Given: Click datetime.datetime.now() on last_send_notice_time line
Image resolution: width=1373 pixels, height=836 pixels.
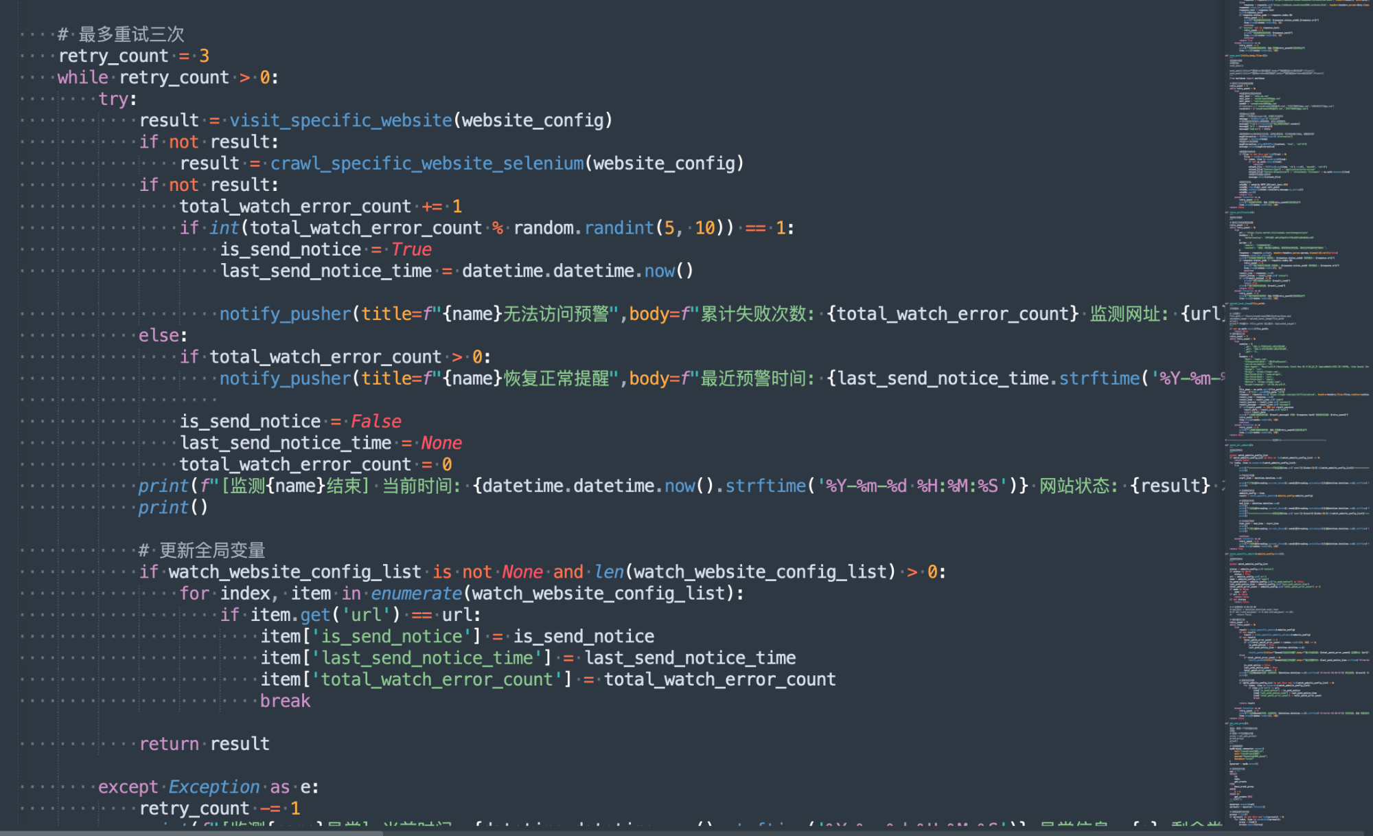Looking at the screenshot, I should pyautogui.click(x=577, y=271).
